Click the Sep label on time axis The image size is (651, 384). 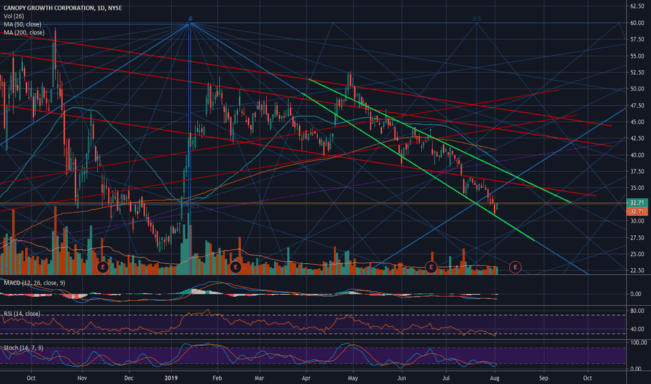(x=543, y=378)
